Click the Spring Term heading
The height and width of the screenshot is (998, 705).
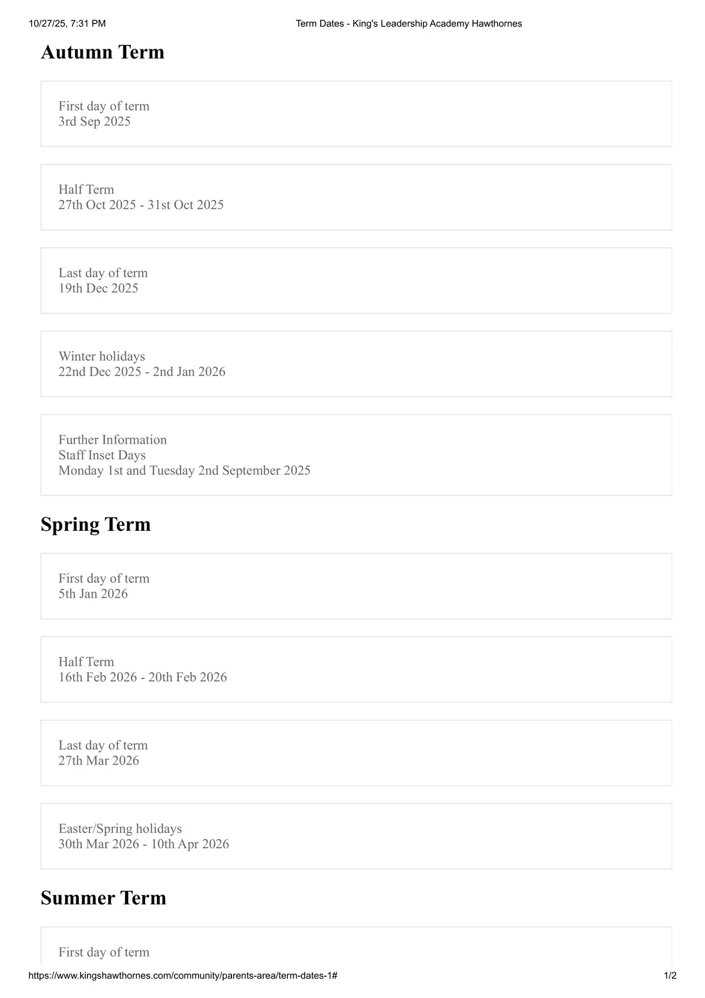(x=96, y=524)
